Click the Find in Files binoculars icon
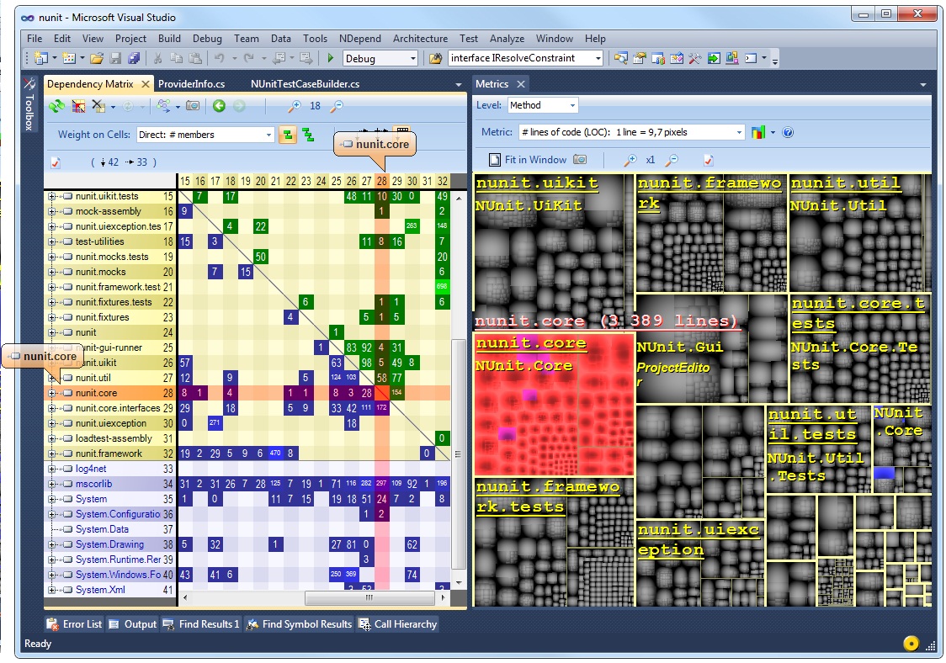The image size is (946, 663). point(435,58)
